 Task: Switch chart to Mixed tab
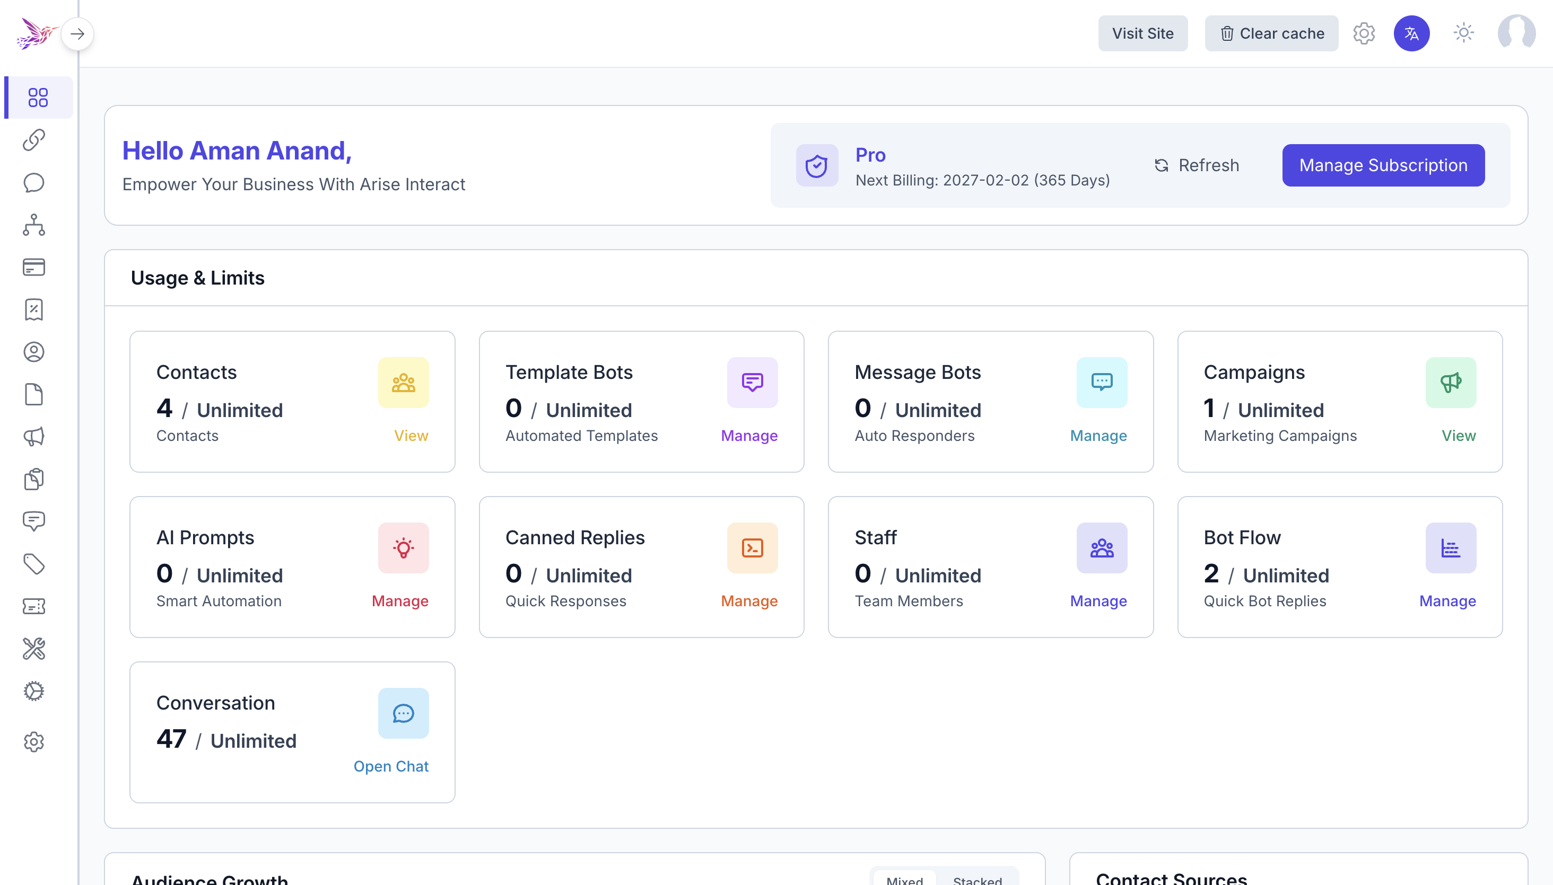click(904, 880)
